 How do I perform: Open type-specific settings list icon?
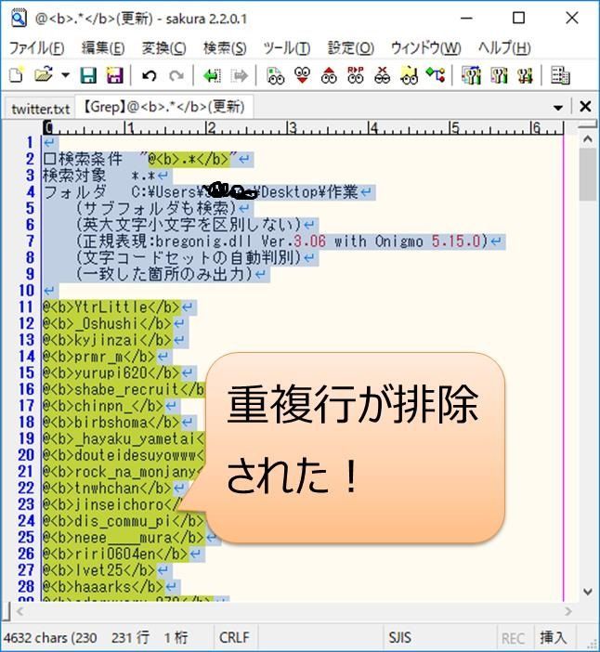coord(472,75)
